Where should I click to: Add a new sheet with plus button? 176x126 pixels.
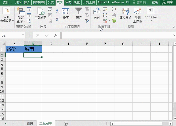coord(66,124)
